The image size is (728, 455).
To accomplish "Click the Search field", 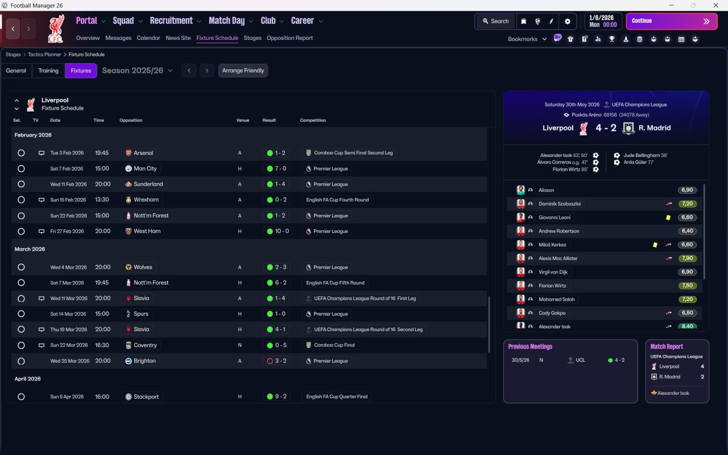I will (x=495, y=22).
